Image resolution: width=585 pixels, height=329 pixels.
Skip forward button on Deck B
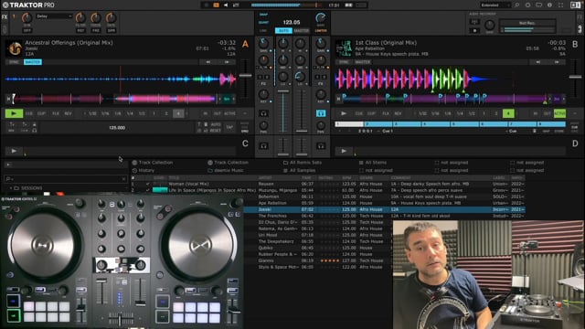[x=557, y=62]
